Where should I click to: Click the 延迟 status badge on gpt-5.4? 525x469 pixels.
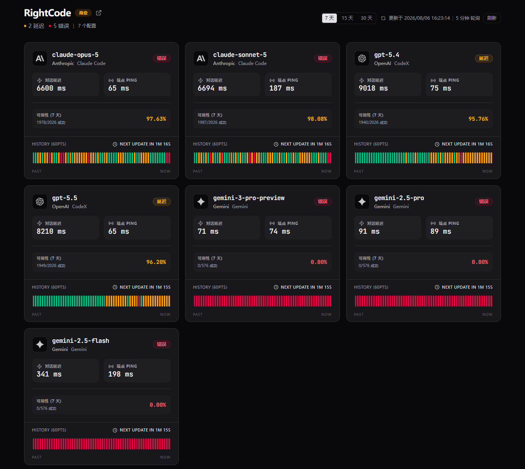[x=484, y=58]
